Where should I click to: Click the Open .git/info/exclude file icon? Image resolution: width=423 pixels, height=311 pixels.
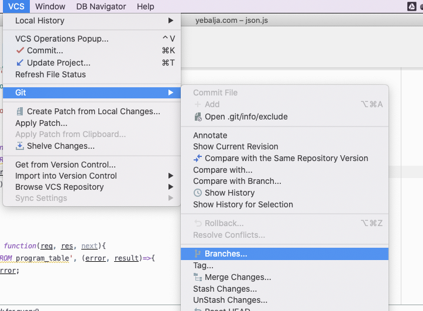pos(198,117)
